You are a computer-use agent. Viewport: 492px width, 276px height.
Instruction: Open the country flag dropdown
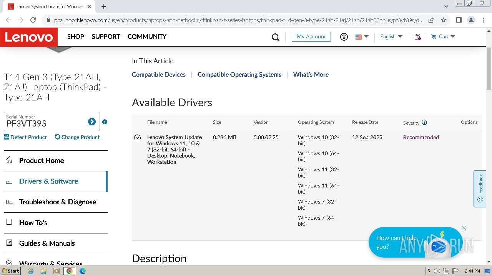point(362,37)
